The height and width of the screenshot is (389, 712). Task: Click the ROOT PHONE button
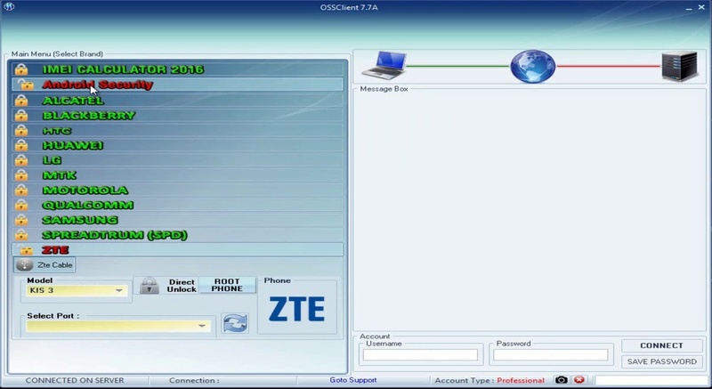227,285
